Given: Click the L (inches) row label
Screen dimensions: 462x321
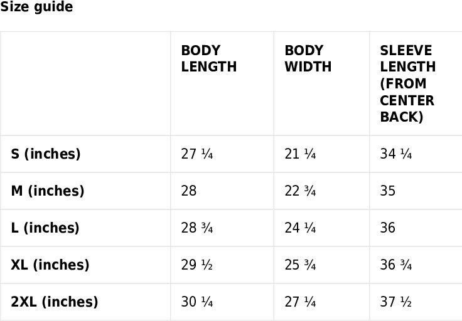Looking at the screenshot, I should click(45, 228).
